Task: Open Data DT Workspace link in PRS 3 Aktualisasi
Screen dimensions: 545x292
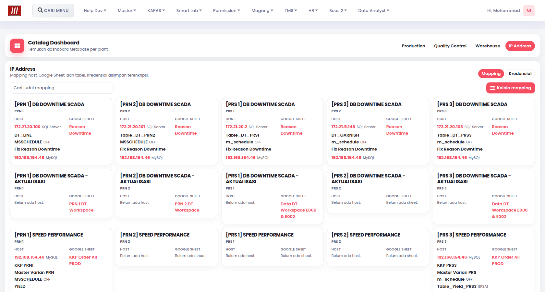Action: click(x=510, y=210)
